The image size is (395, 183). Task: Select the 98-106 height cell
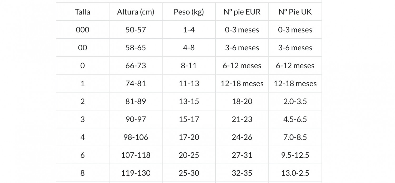[x=136, y=137]
